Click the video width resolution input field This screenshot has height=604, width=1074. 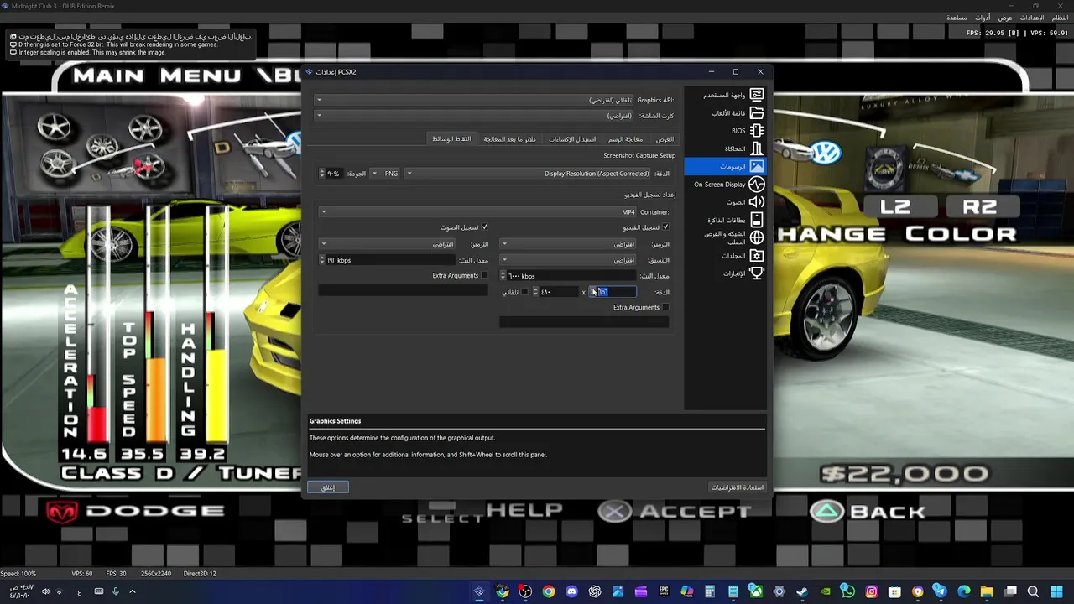point(613,292)
